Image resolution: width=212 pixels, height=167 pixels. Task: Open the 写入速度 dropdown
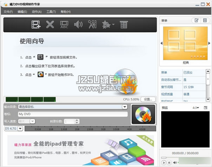pyautogui.click(x=32, y=121)
